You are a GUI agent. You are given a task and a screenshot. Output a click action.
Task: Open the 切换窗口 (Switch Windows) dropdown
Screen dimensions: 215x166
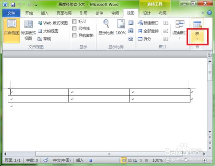coord(180,30)
